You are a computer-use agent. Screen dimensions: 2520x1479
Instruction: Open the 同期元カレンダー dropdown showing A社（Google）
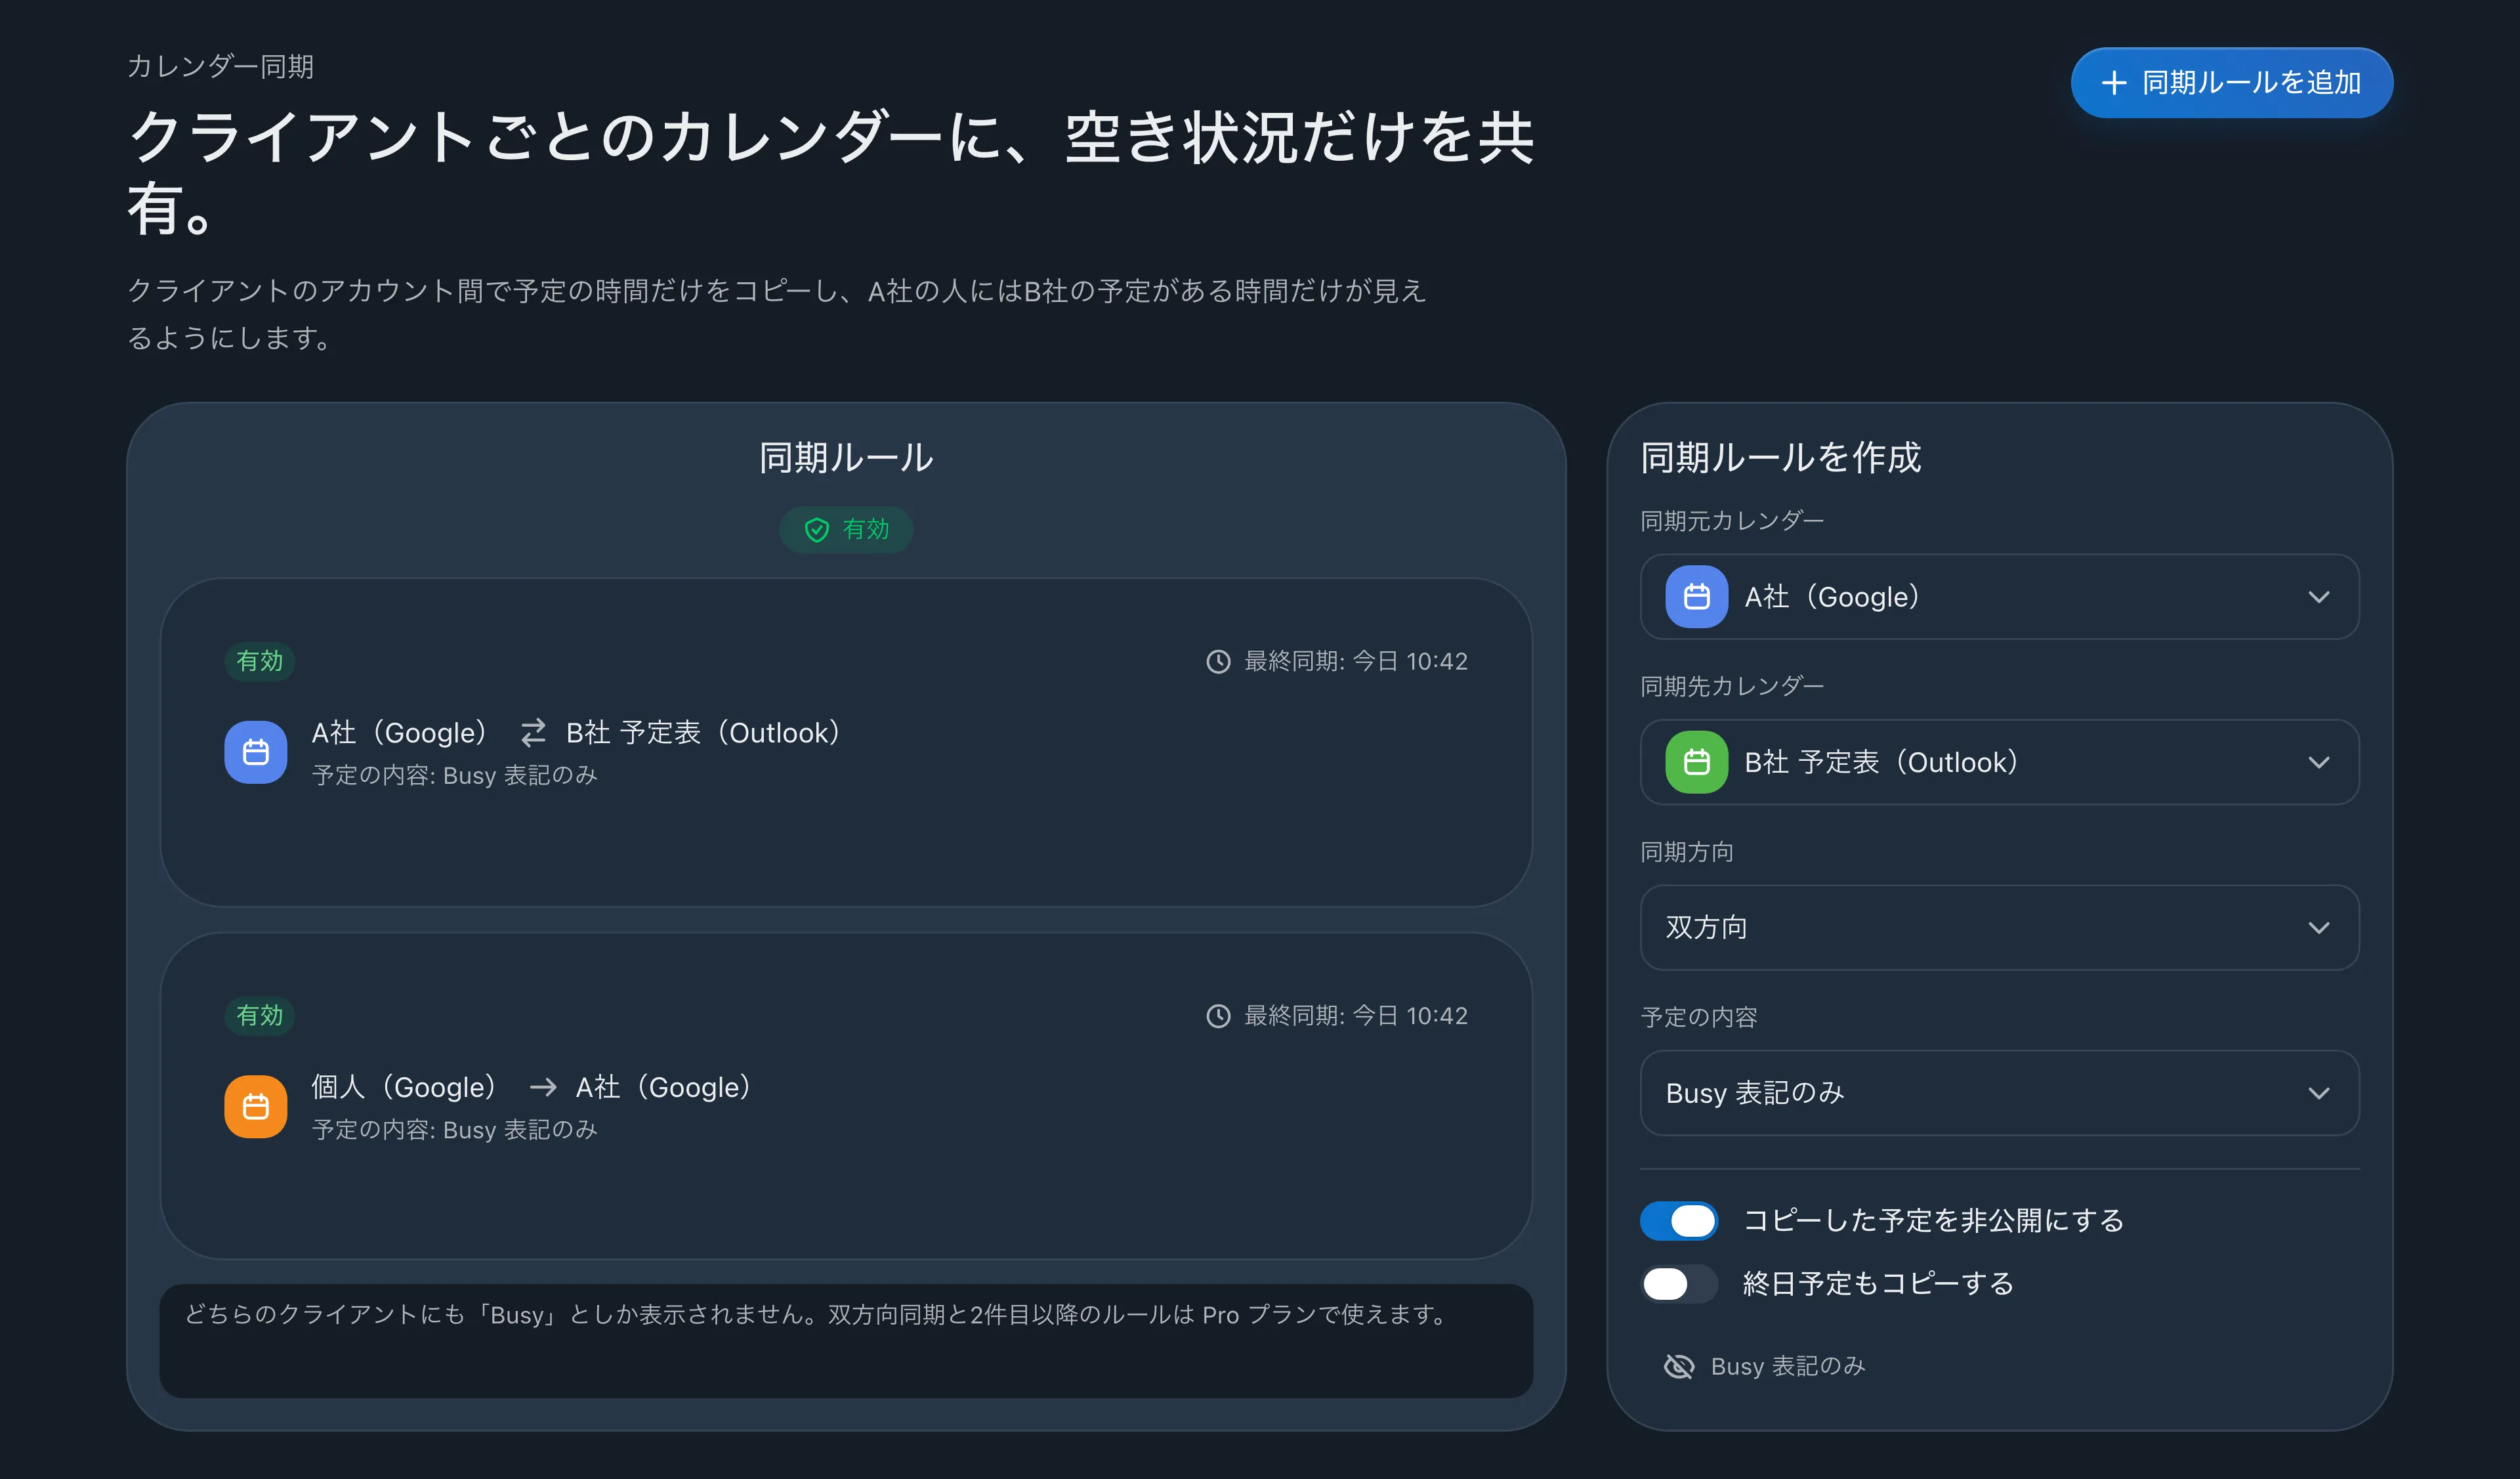click(1999, 597)
